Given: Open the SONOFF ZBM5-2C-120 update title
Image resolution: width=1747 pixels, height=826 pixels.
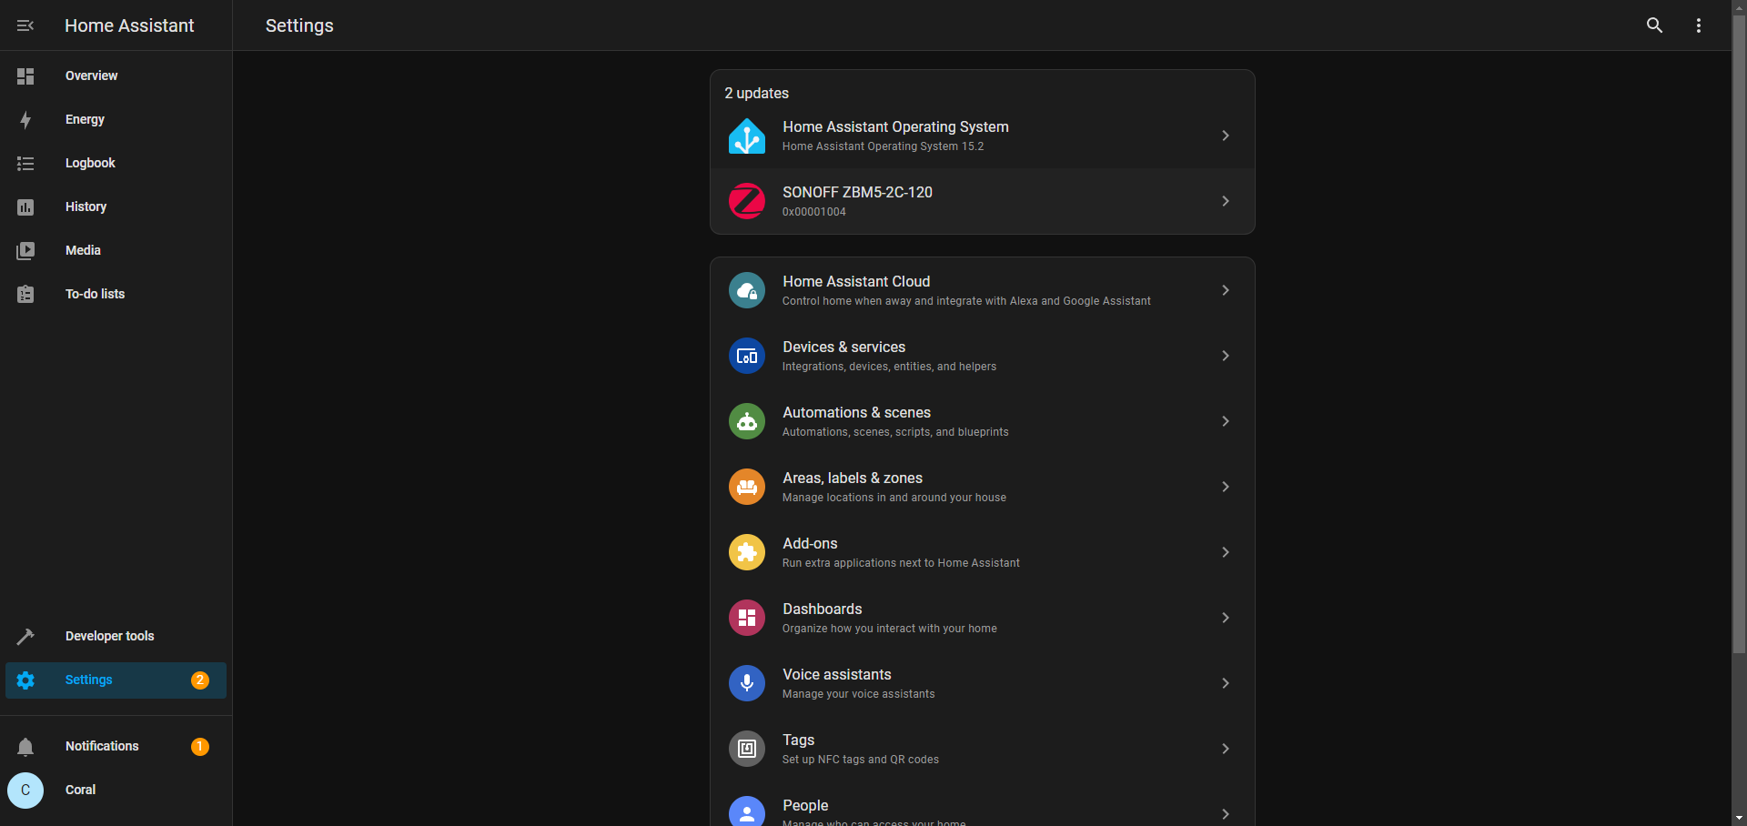Looking at the screenshot, I should (x=857, y=192).
